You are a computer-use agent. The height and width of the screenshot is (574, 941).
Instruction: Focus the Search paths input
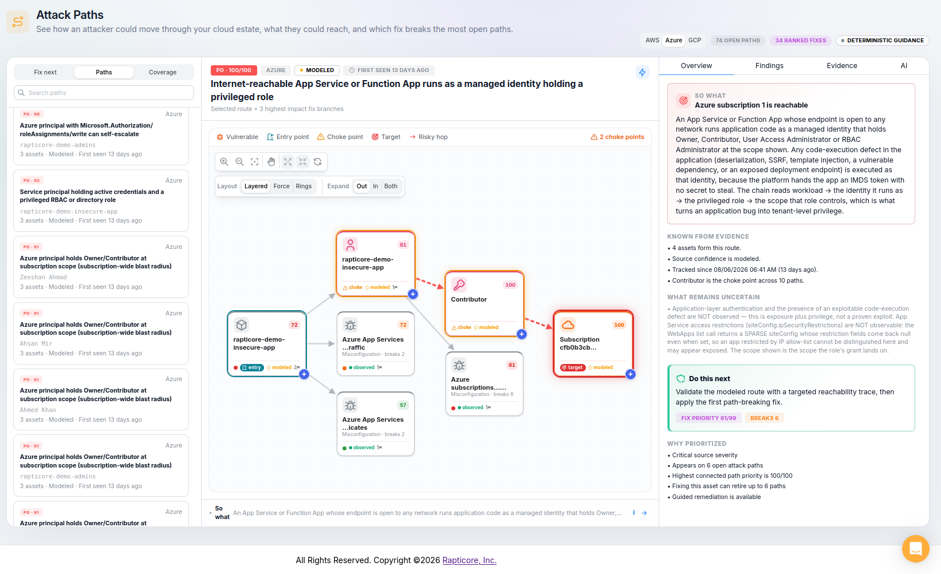coord(104,93)
